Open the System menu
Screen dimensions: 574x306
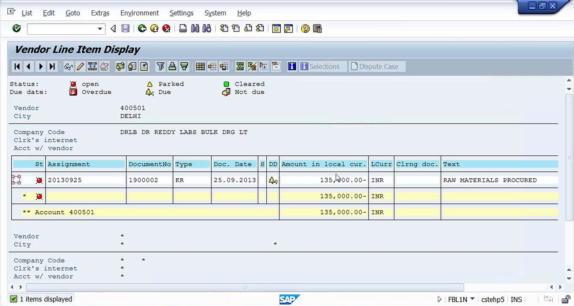pos(215,13)
